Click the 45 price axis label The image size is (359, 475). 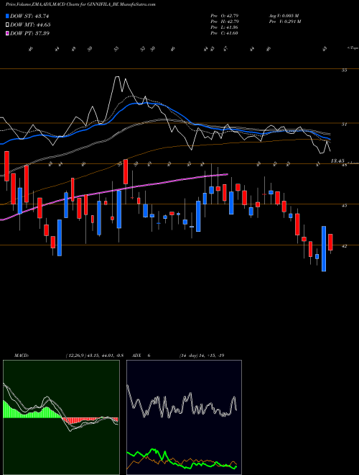click(x=344, y=205)
